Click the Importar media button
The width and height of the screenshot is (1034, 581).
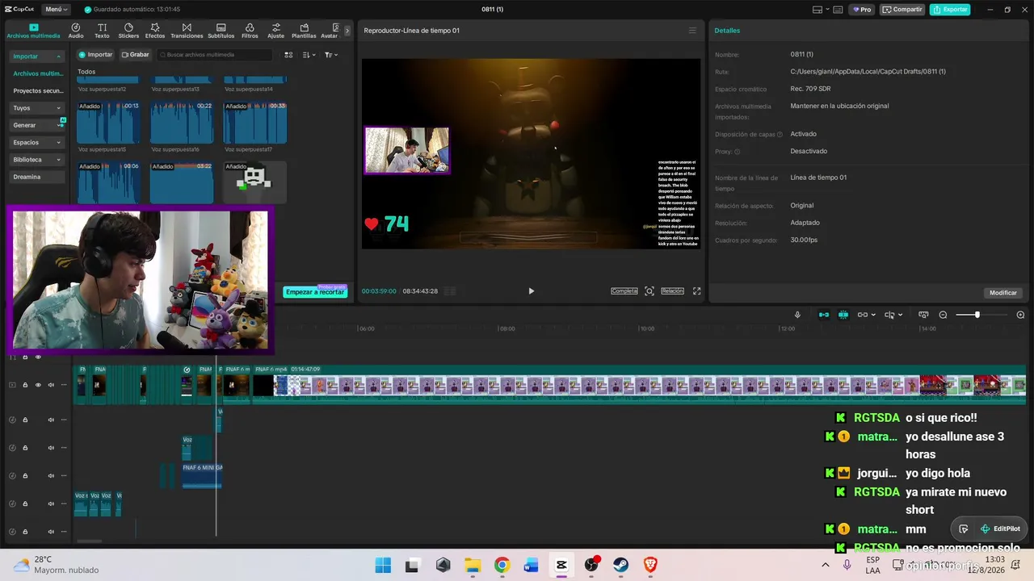(95, 55)
